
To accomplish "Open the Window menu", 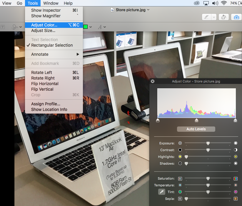I will tap(51, 3).
